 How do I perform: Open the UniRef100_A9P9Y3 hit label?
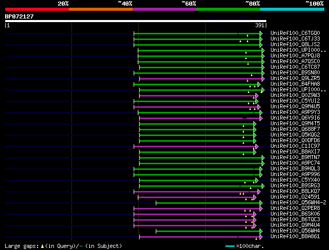point(295,112)
